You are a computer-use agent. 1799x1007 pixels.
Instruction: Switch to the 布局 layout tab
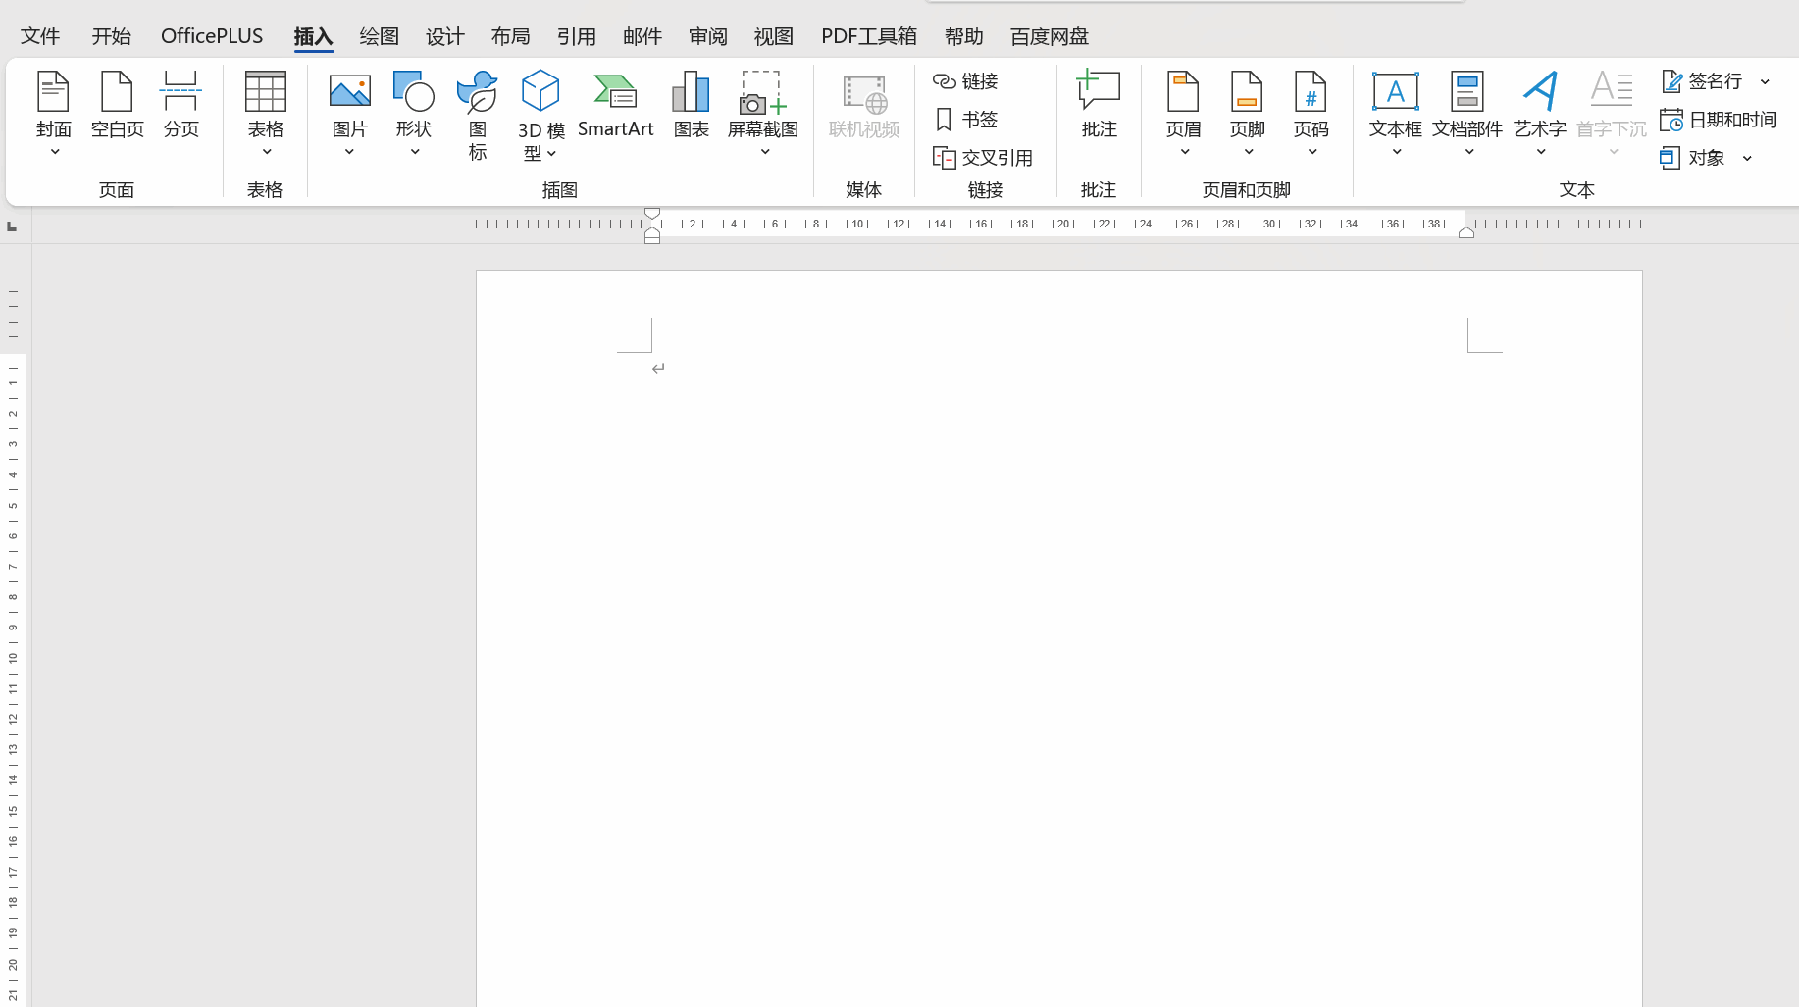510,36
